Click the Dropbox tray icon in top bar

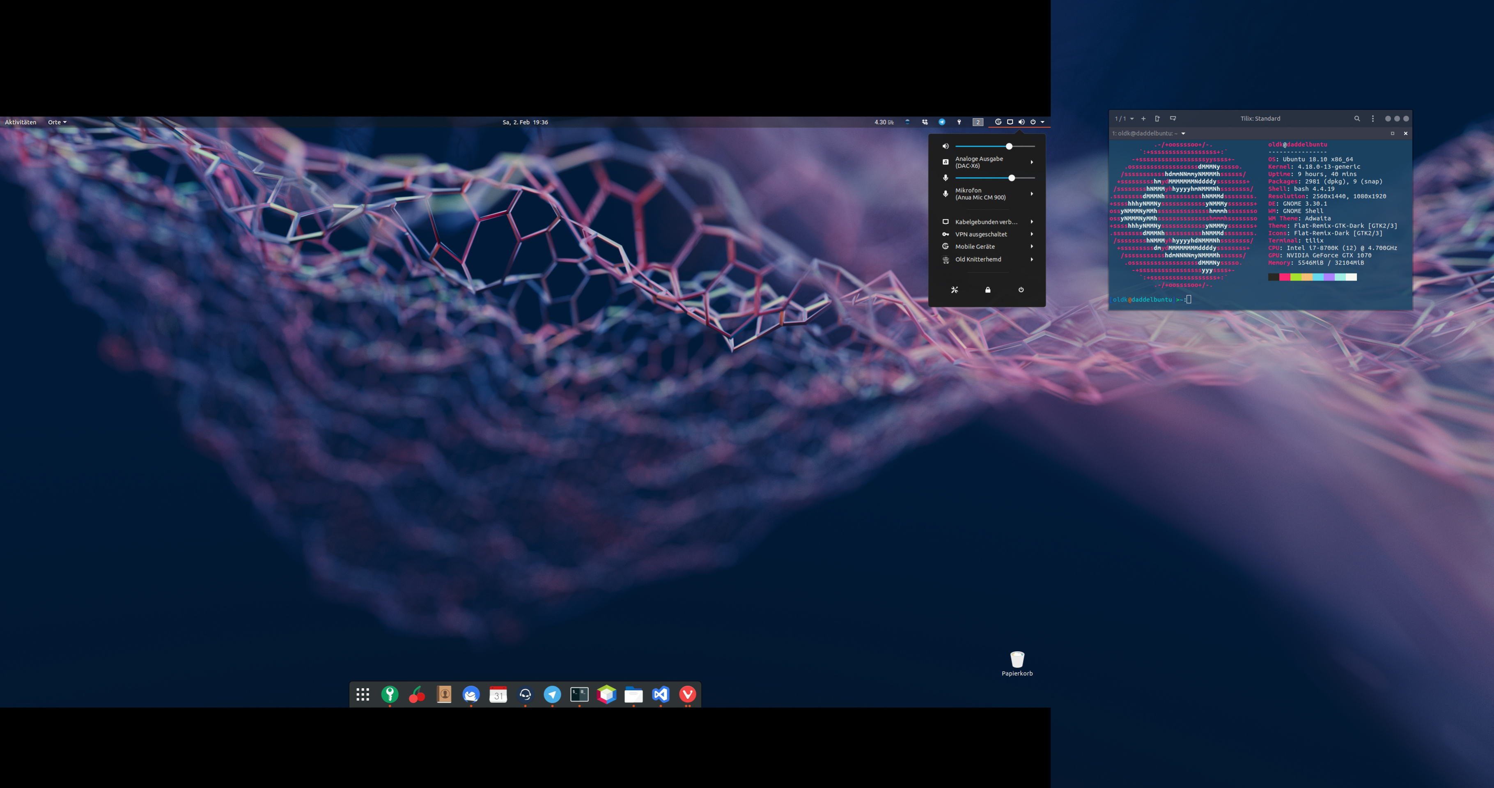[x=925, y=122]
